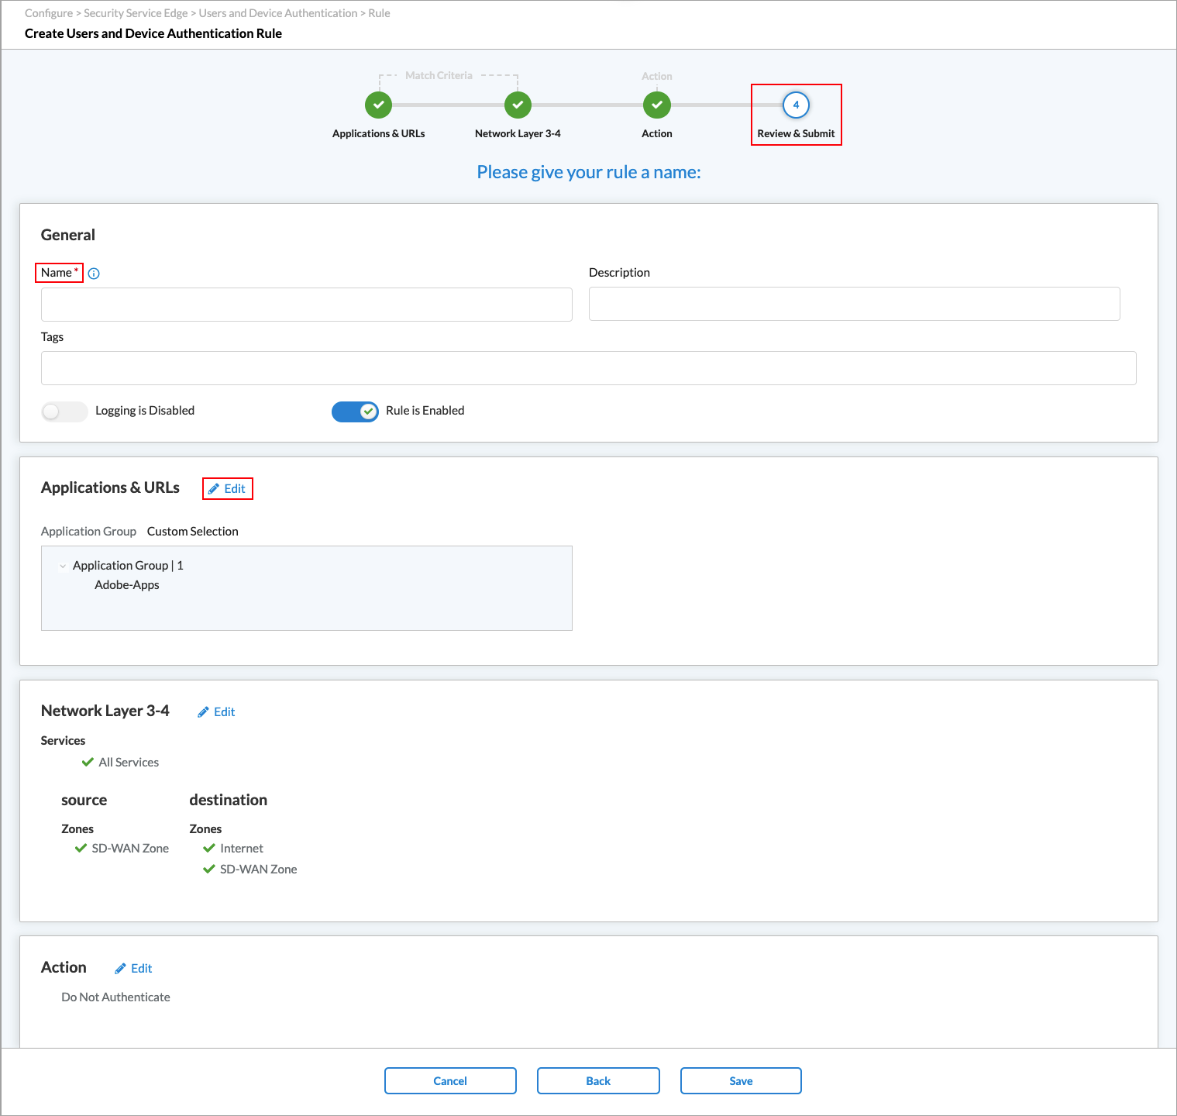Click the pencil Edit icon for Applications & URLs
1177x1116 pixels.
coord(215,488)
